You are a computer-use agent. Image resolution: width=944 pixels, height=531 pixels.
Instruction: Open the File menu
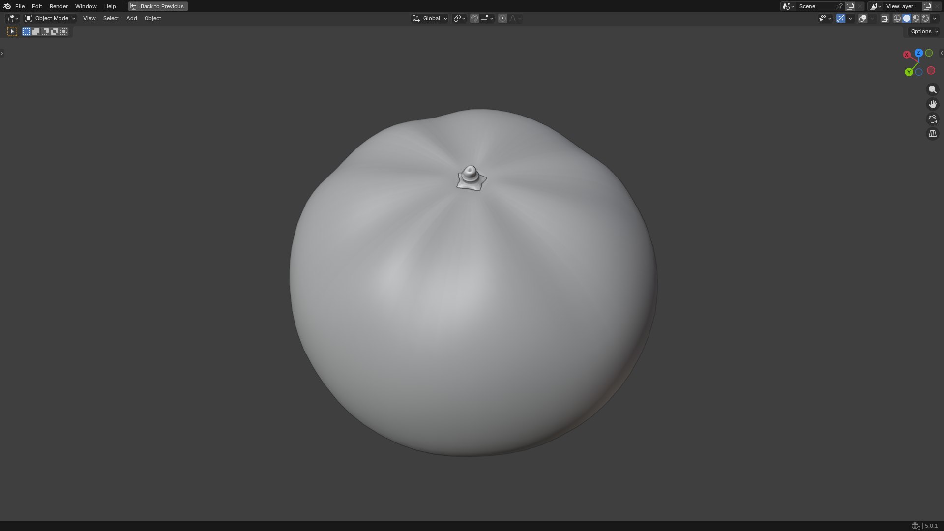click(x=20, y=6)
